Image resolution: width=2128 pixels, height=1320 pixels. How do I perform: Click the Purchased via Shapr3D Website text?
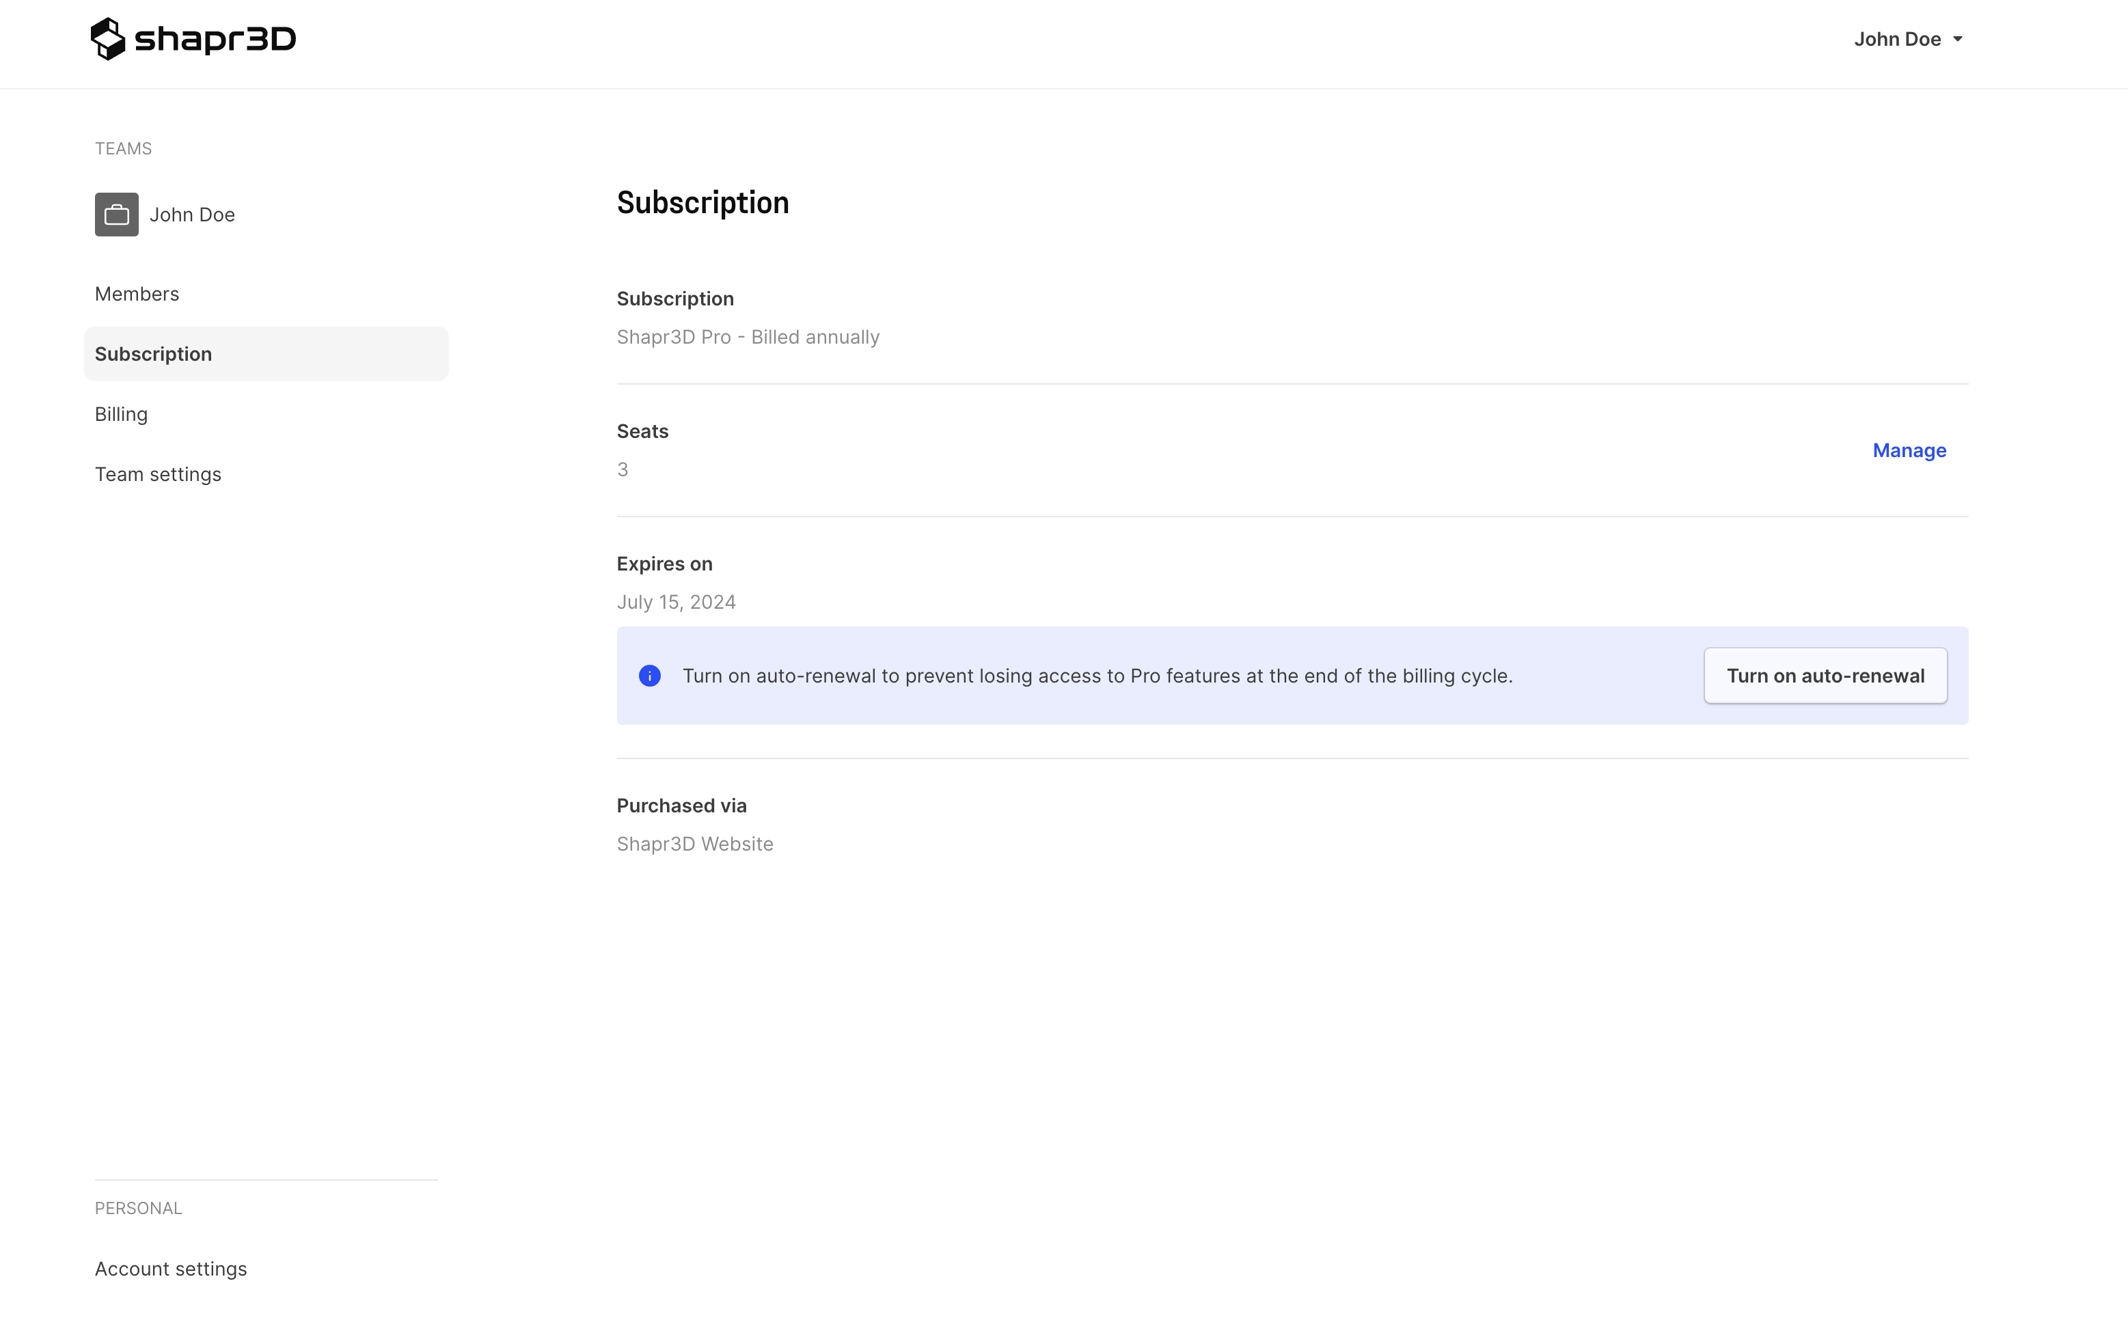coord(694,843)
